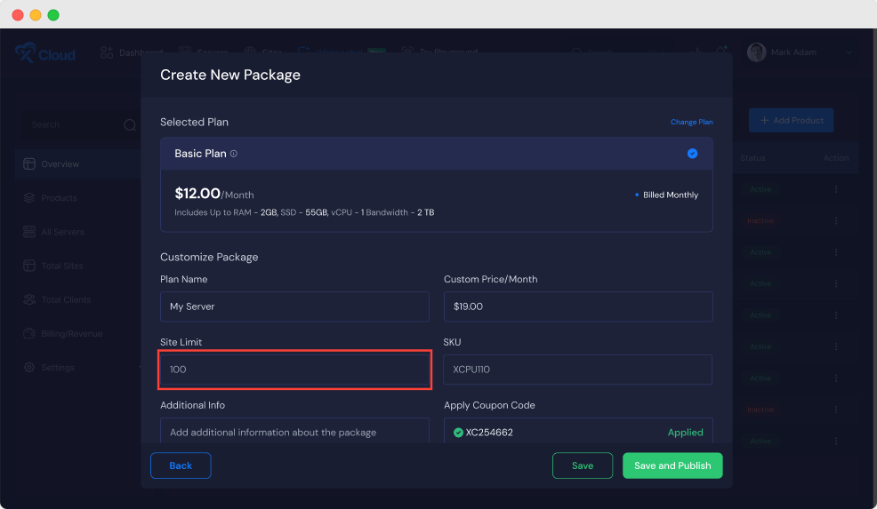Screen dimensions: 877x509
Task: Click the xCloud logo in the header
Action: [44, 53]
